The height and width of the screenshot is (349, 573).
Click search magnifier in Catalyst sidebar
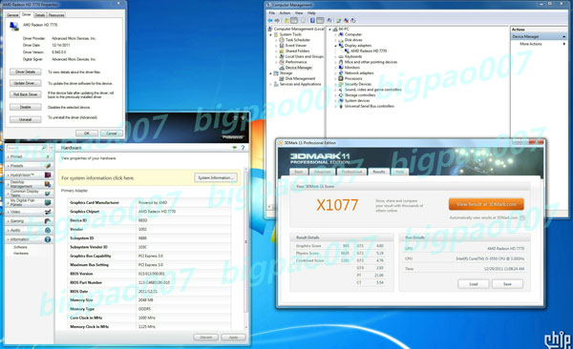click(44, 148)
